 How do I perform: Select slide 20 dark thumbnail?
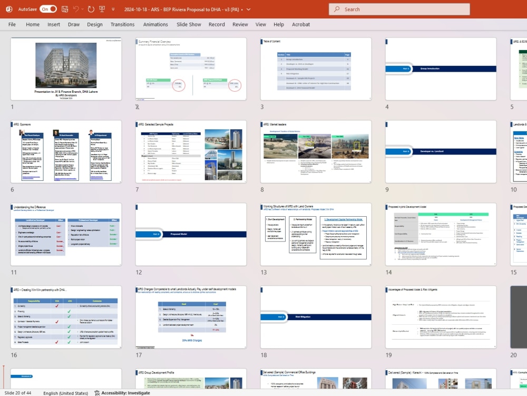(519, 317)
